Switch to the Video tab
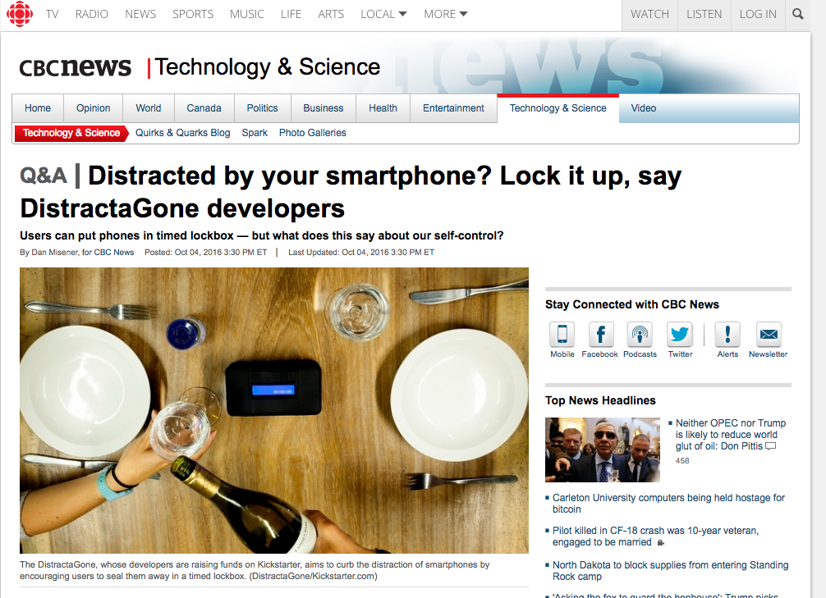The height and width of the screenshot is (598, 826). [x=644, y=108]
